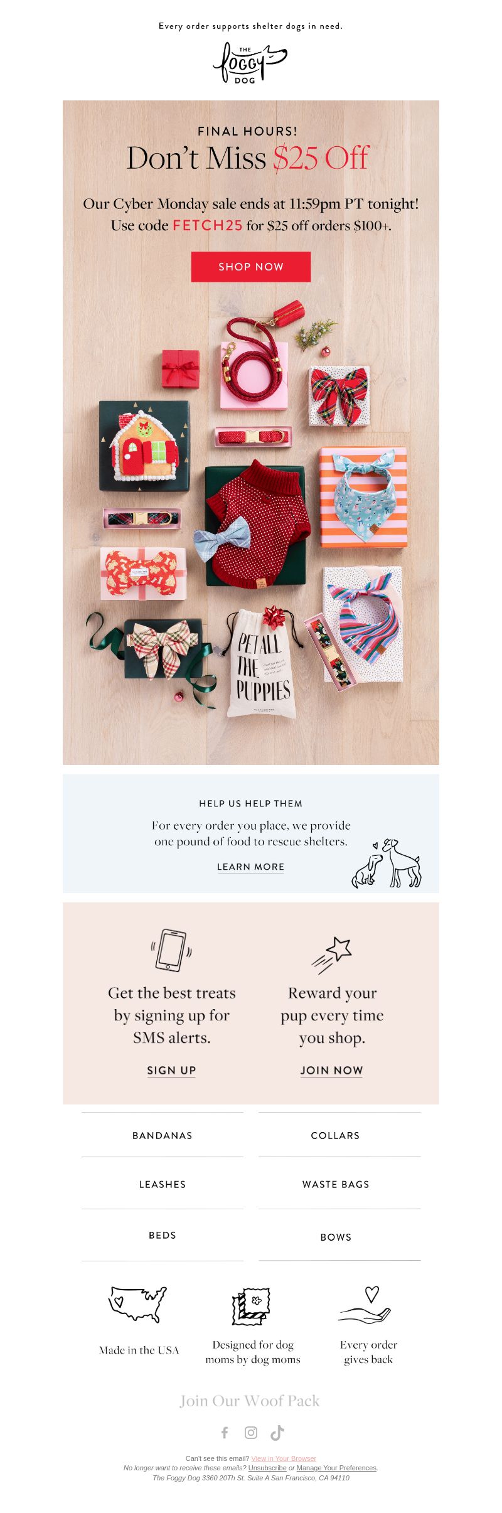The height and width of the screenshot is (1513, 502).
Task: Select the WASTE BAGS category
Action: 336,1184
